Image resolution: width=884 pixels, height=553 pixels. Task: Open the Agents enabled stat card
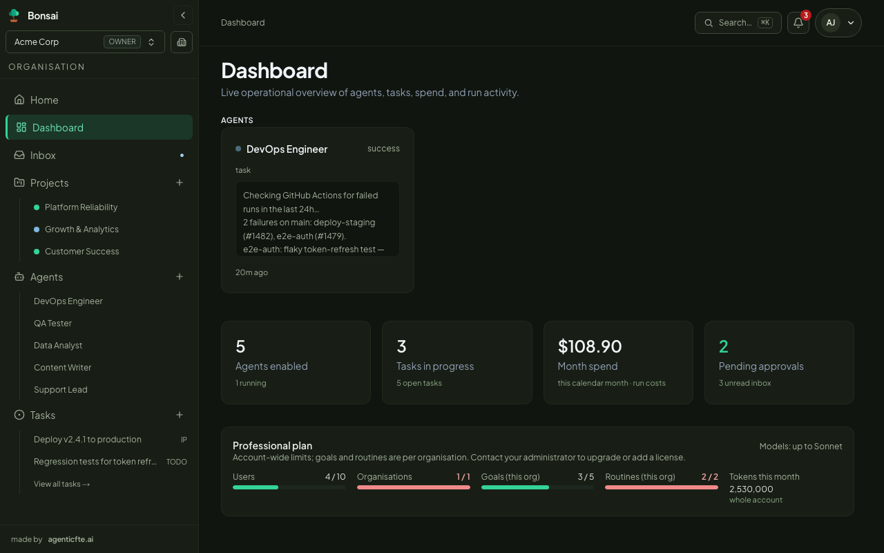[x=296, y=362]
